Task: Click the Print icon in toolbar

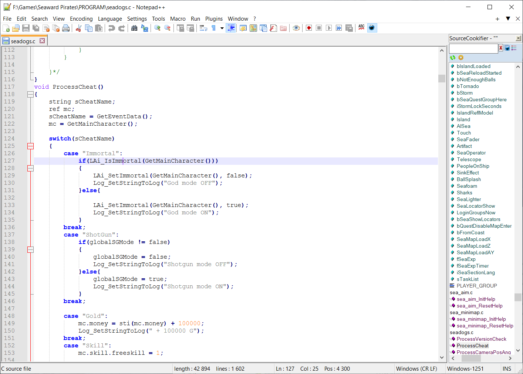Action: point(66,28)
